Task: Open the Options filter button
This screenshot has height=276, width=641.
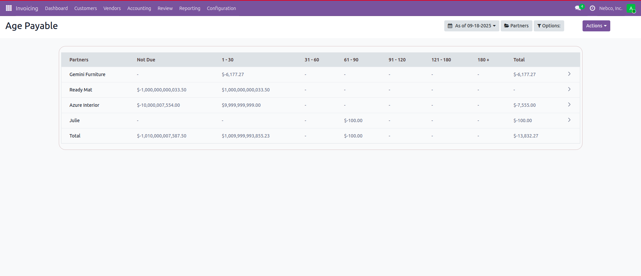Action: click(x=548, y=26)
